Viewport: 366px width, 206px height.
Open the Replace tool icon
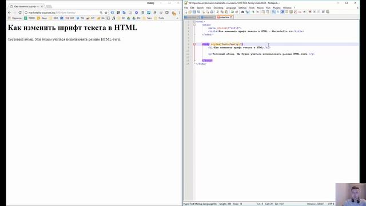point(247,12)
